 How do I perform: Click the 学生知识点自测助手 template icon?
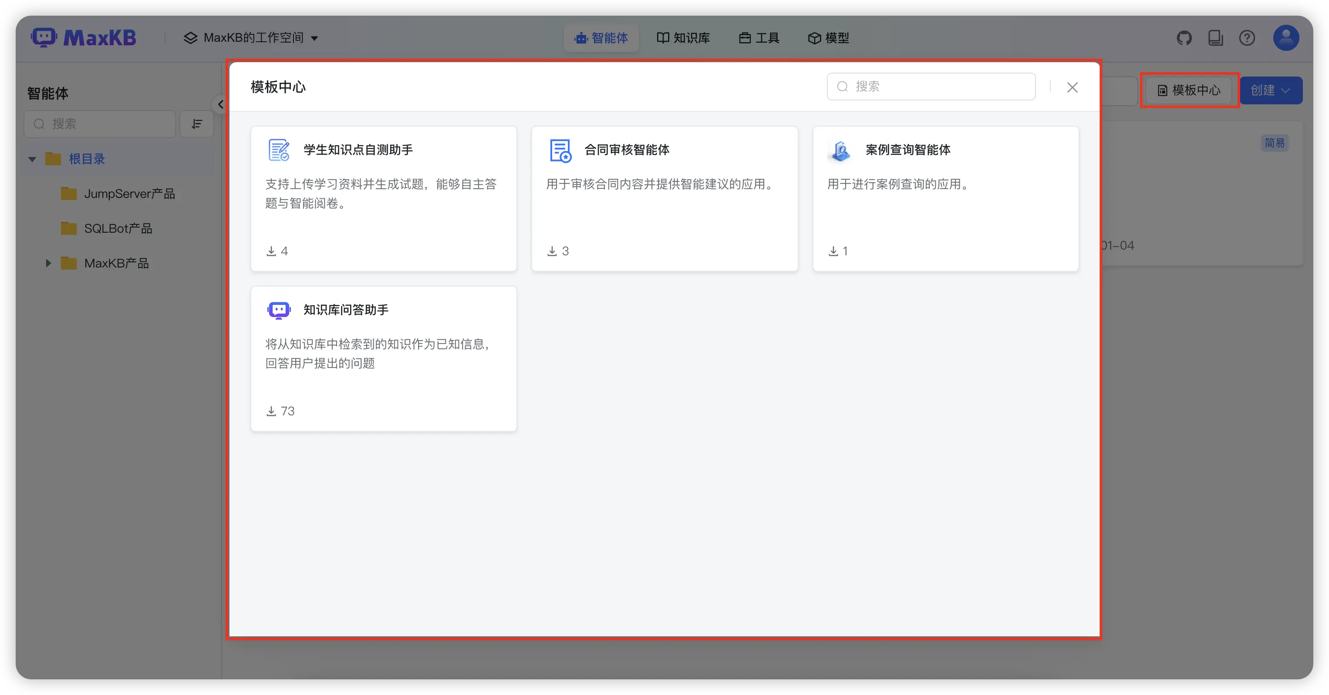[x=279, y=150]
